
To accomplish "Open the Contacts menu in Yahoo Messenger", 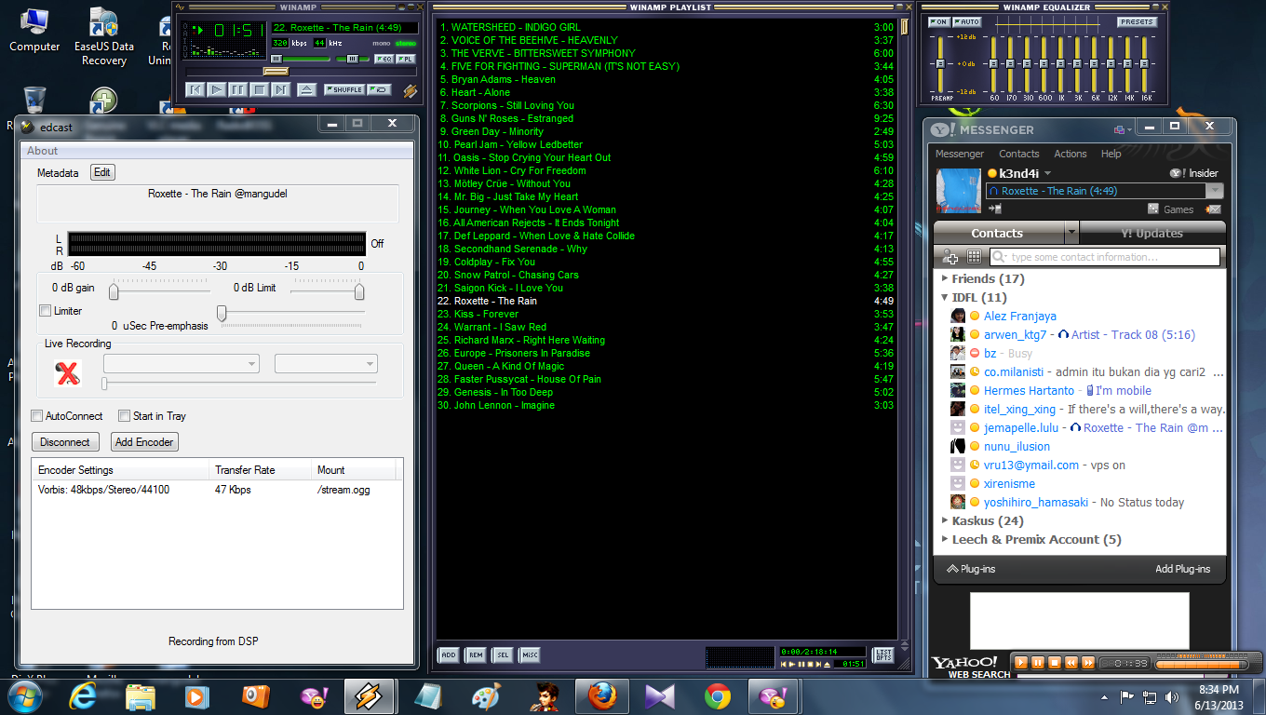I will (1018, 154).
